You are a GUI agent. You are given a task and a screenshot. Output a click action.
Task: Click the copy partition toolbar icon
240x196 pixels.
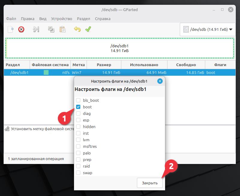point(51,29)
